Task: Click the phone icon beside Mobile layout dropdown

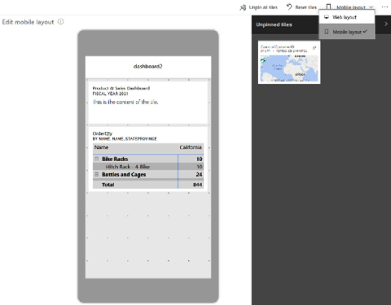Action: (328, 7)
